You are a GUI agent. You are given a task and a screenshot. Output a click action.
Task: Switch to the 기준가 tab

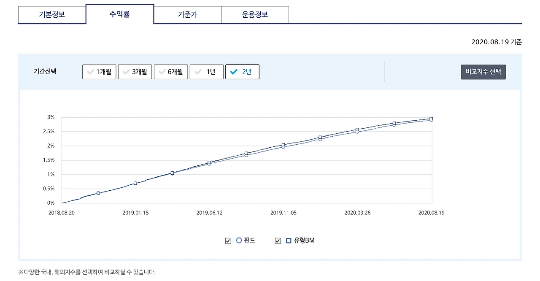click(x=187, y=15)
